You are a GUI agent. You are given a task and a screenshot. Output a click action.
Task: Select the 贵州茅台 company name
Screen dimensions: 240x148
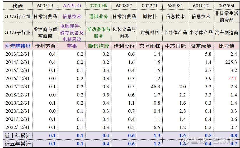(x=45, y=46)
